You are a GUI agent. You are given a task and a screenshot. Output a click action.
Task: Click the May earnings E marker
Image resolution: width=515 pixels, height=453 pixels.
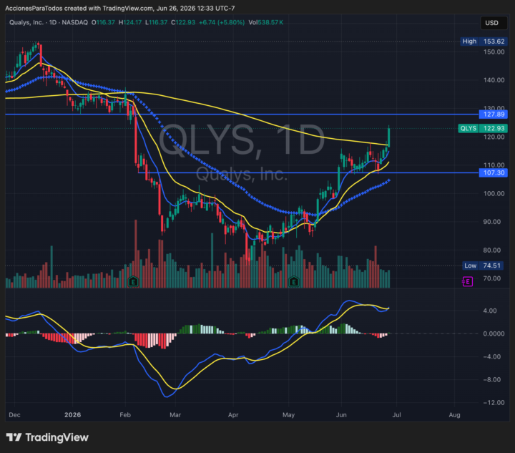click(x=294, y=281)
